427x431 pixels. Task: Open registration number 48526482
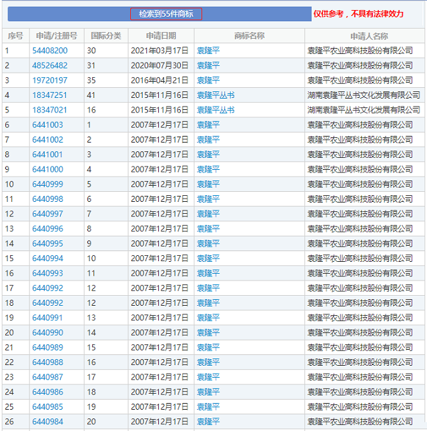[x=50, y=65]
